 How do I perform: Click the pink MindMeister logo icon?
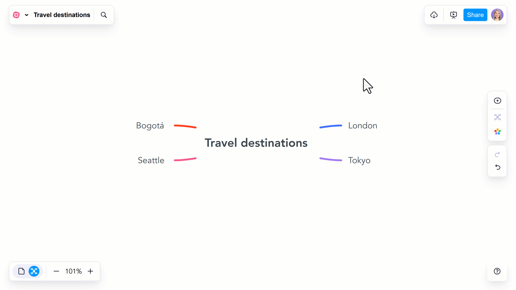coord(16,15)
